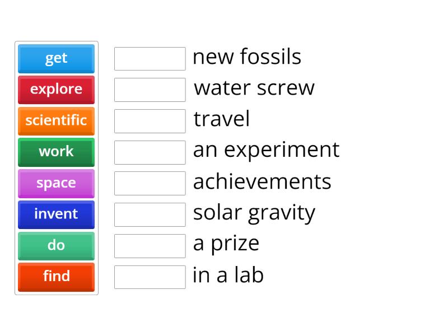448x336 pixels.
Task: Click the phrase 'new fossils'
Action: [x=247, y=57]
